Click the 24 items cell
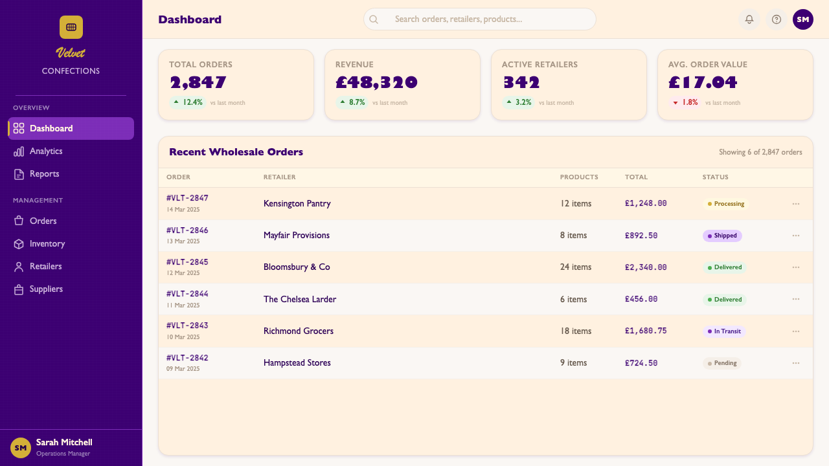 [576, 267]
